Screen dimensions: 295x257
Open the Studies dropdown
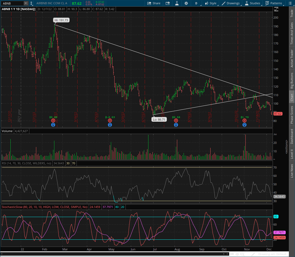pyautogui.click(x=253, y=3)
